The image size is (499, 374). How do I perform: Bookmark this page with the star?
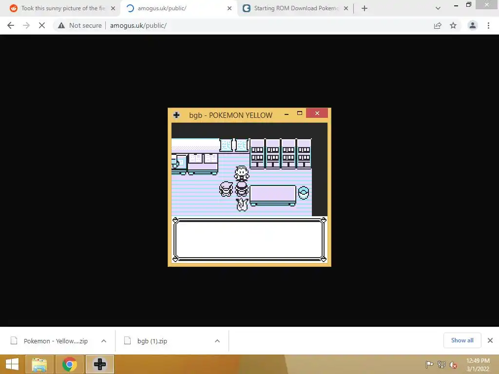pos(453,25)
